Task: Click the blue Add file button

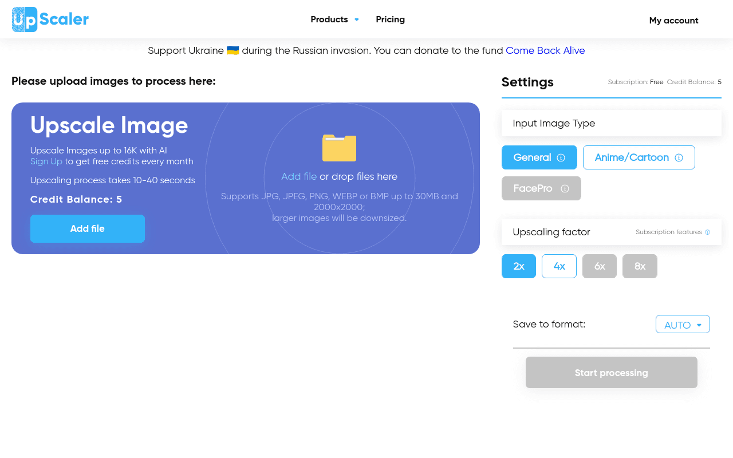Action: pos(88,228)
